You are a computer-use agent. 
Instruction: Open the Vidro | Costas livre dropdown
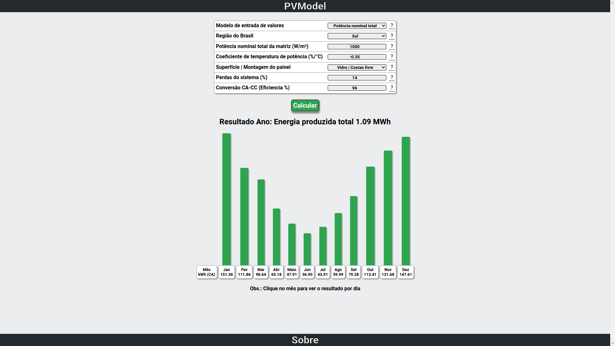[x=357, y=68]
